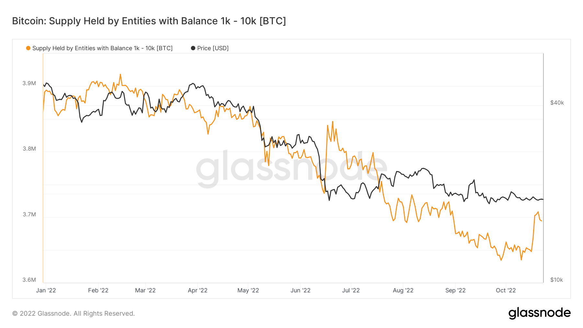Screen dimensions: 583x328
Task: Select the Jan '22 x-axis label
Action: (x=46, y=290)
